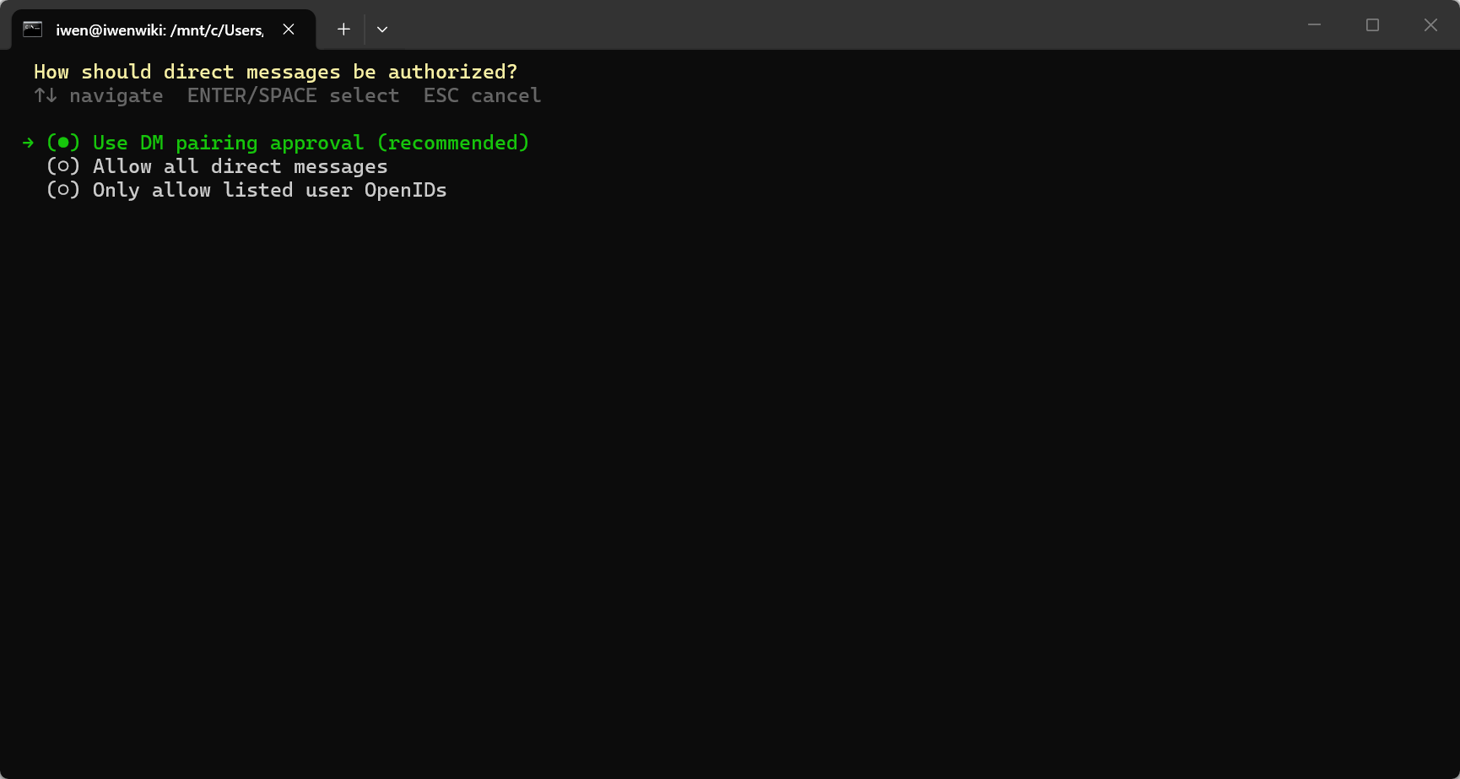Close the iwen@iwenwiki tab

coord(289,30)
